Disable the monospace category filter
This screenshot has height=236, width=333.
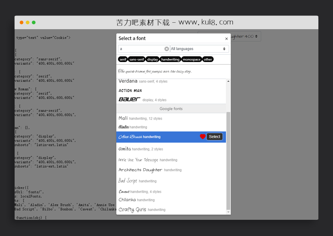pyautogui.click(x=192, y=60)
